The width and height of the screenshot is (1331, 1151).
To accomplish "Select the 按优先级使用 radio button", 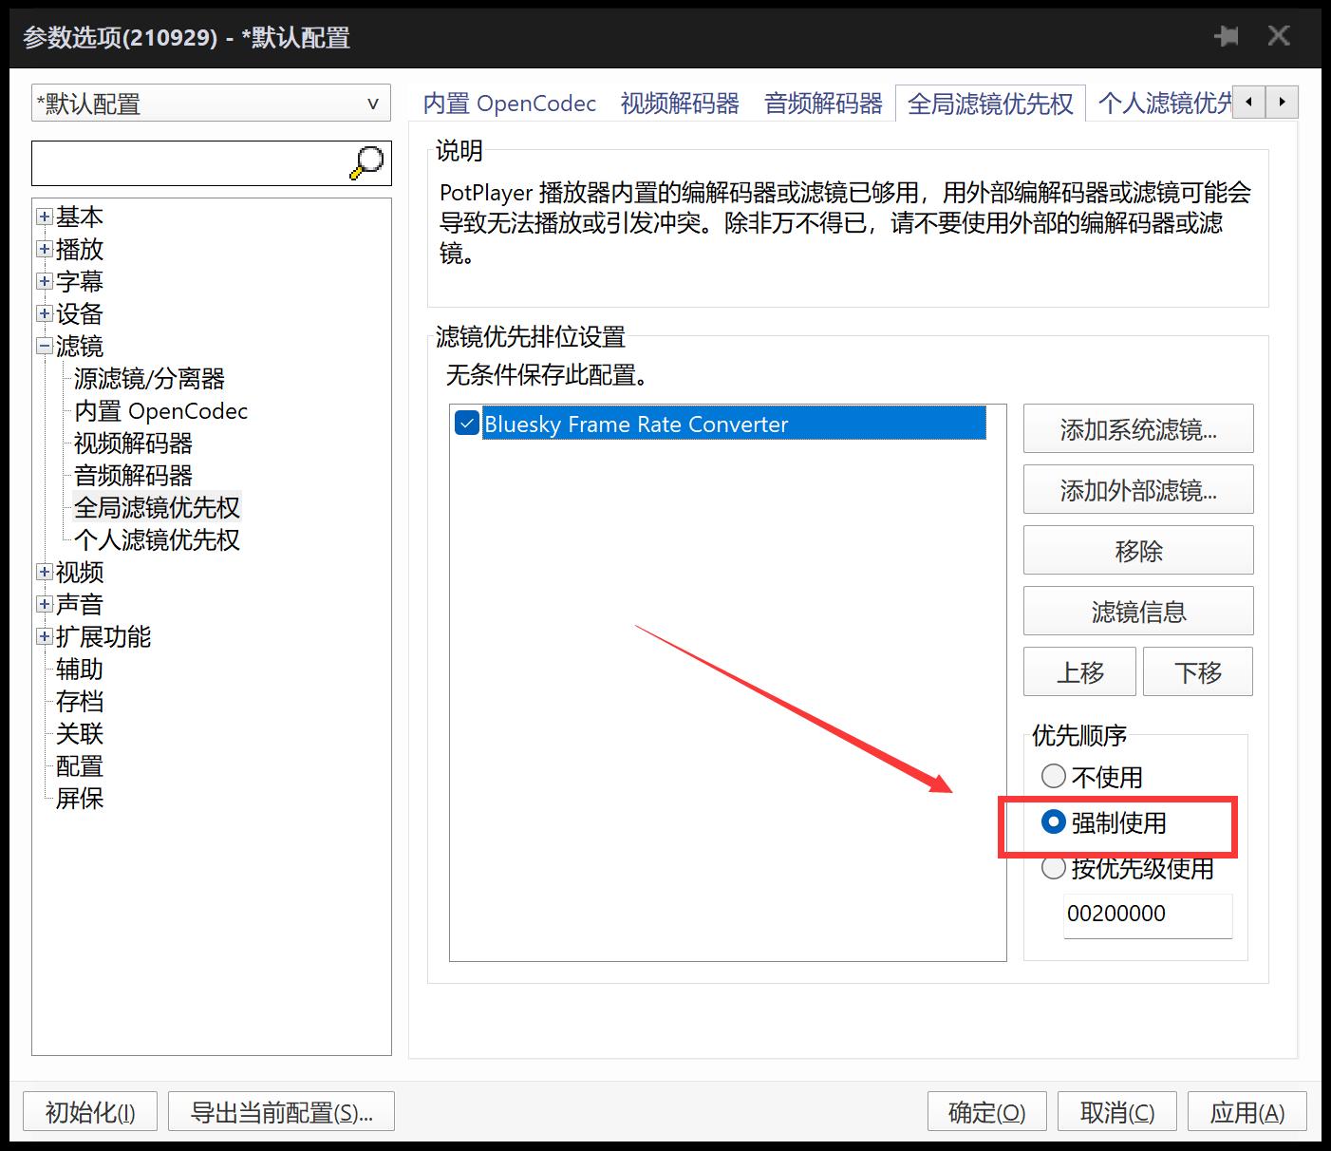I will coord(1053,867).
